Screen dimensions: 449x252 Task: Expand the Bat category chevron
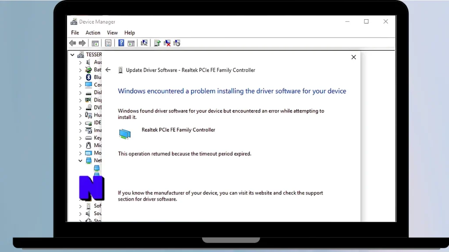[x=80, y=70]
